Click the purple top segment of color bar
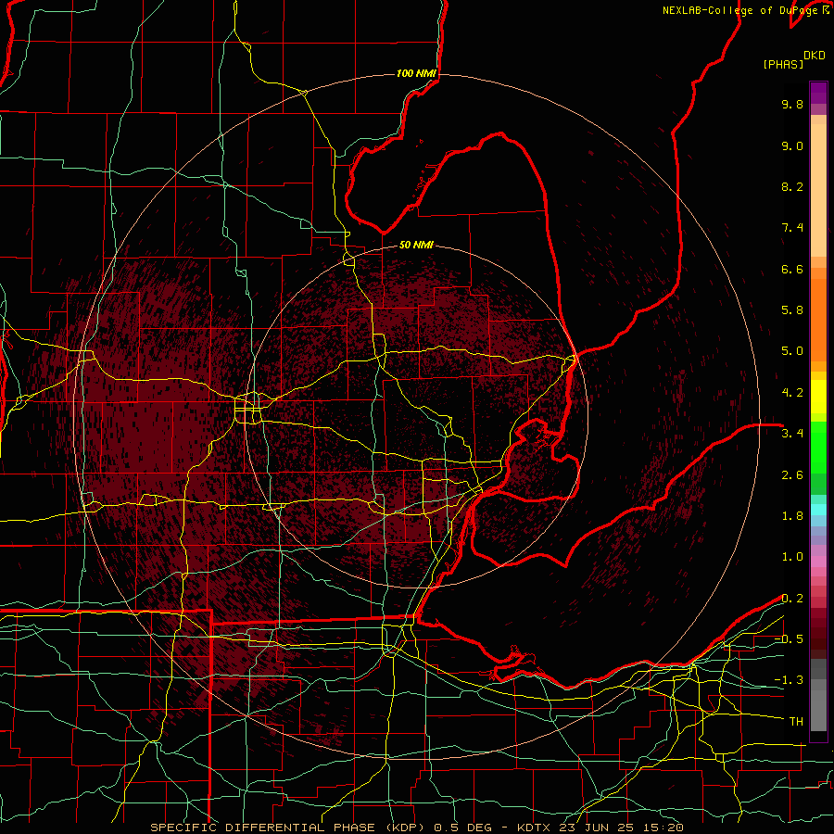Viewport: 834px width, 834px height. [x=818, y=93]
